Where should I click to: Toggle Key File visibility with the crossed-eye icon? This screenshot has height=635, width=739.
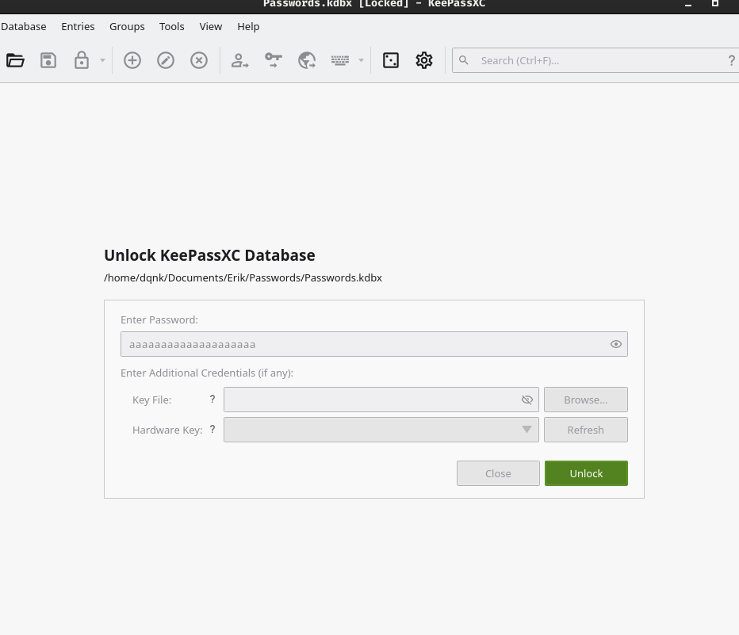[526, 400]
